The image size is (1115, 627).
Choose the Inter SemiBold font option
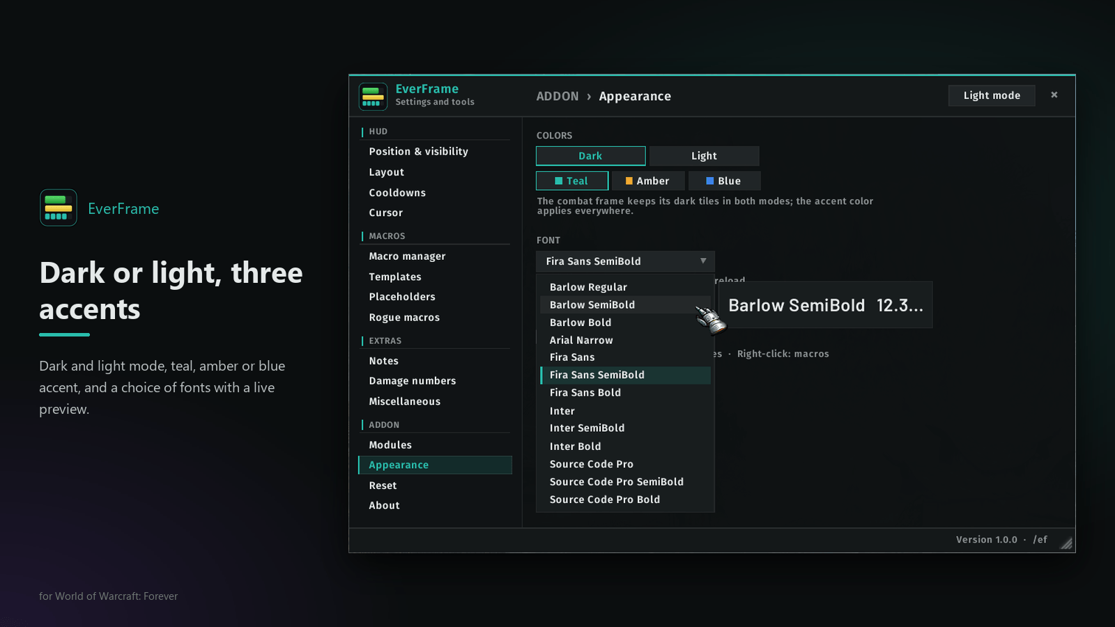pyautogui.click(x=625, y=428)
